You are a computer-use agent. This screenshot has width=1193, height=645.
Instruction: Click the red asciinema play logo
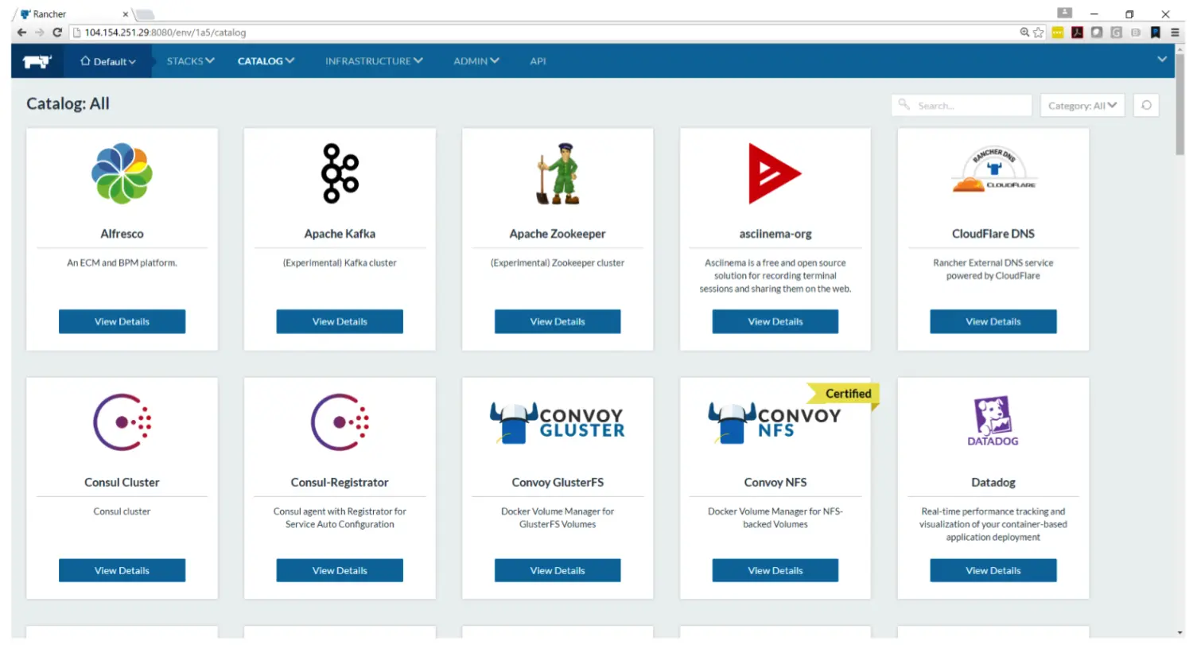coord(774,173)
